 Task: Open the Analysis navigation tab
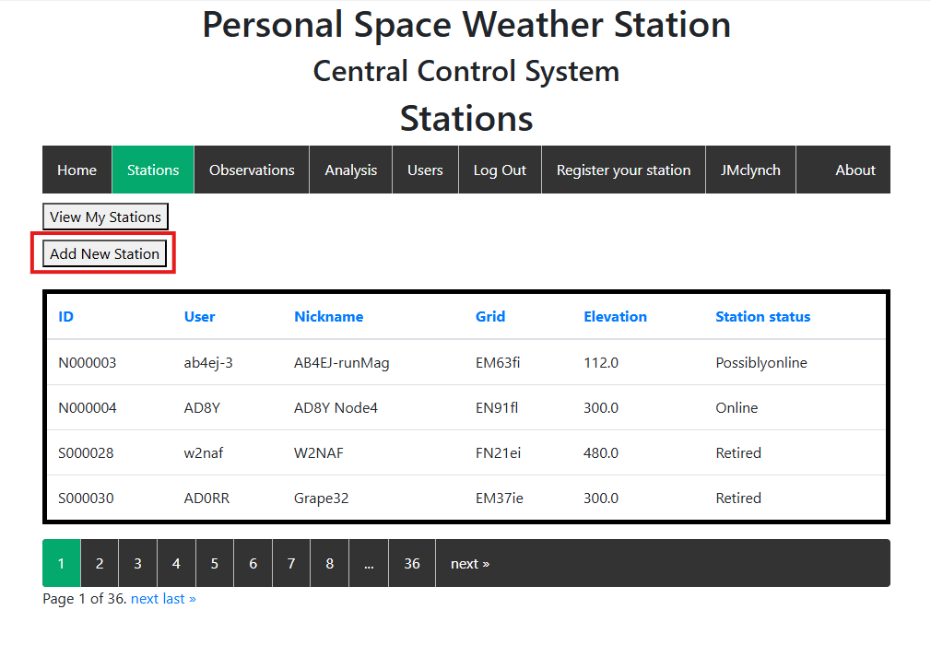coord(350,170)
